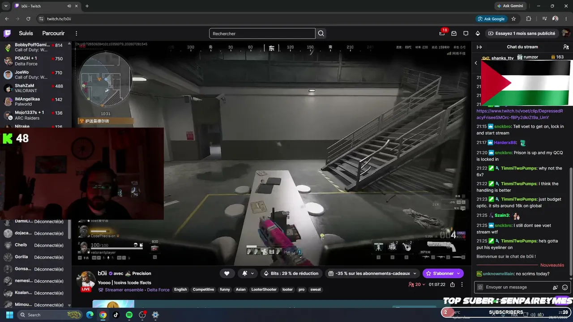Open POACH + 1 channel in sidebar
Image resolution: width=573 pixels, height=322 pixels.
34,61
